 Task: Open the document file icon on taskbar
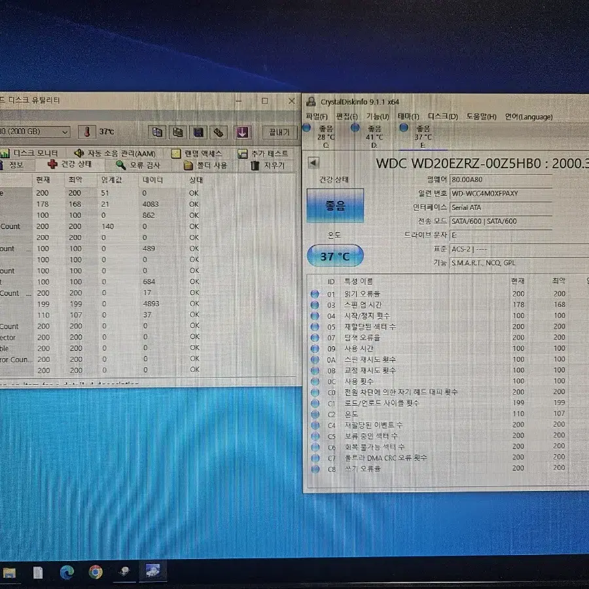point(37,573)
